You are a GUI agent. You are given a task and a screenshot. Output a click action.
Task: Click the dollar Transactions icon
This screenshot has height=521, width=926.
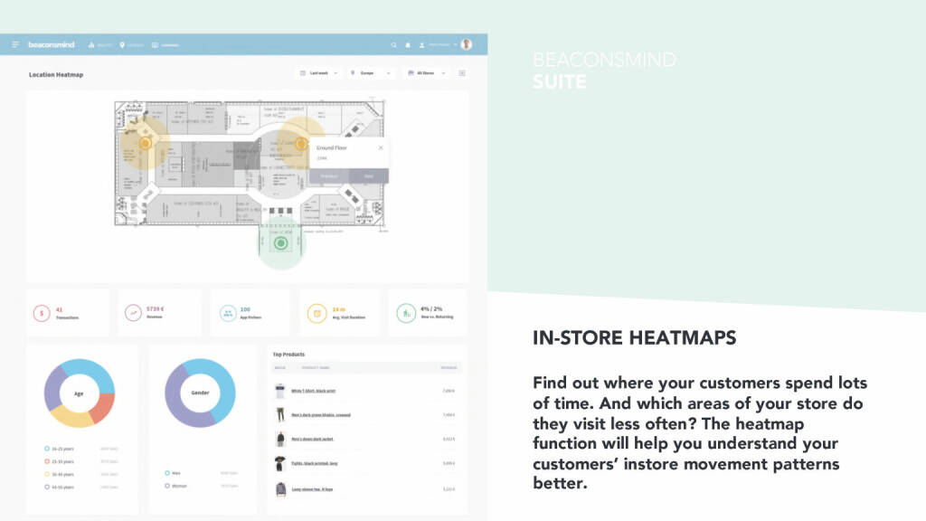42,313
